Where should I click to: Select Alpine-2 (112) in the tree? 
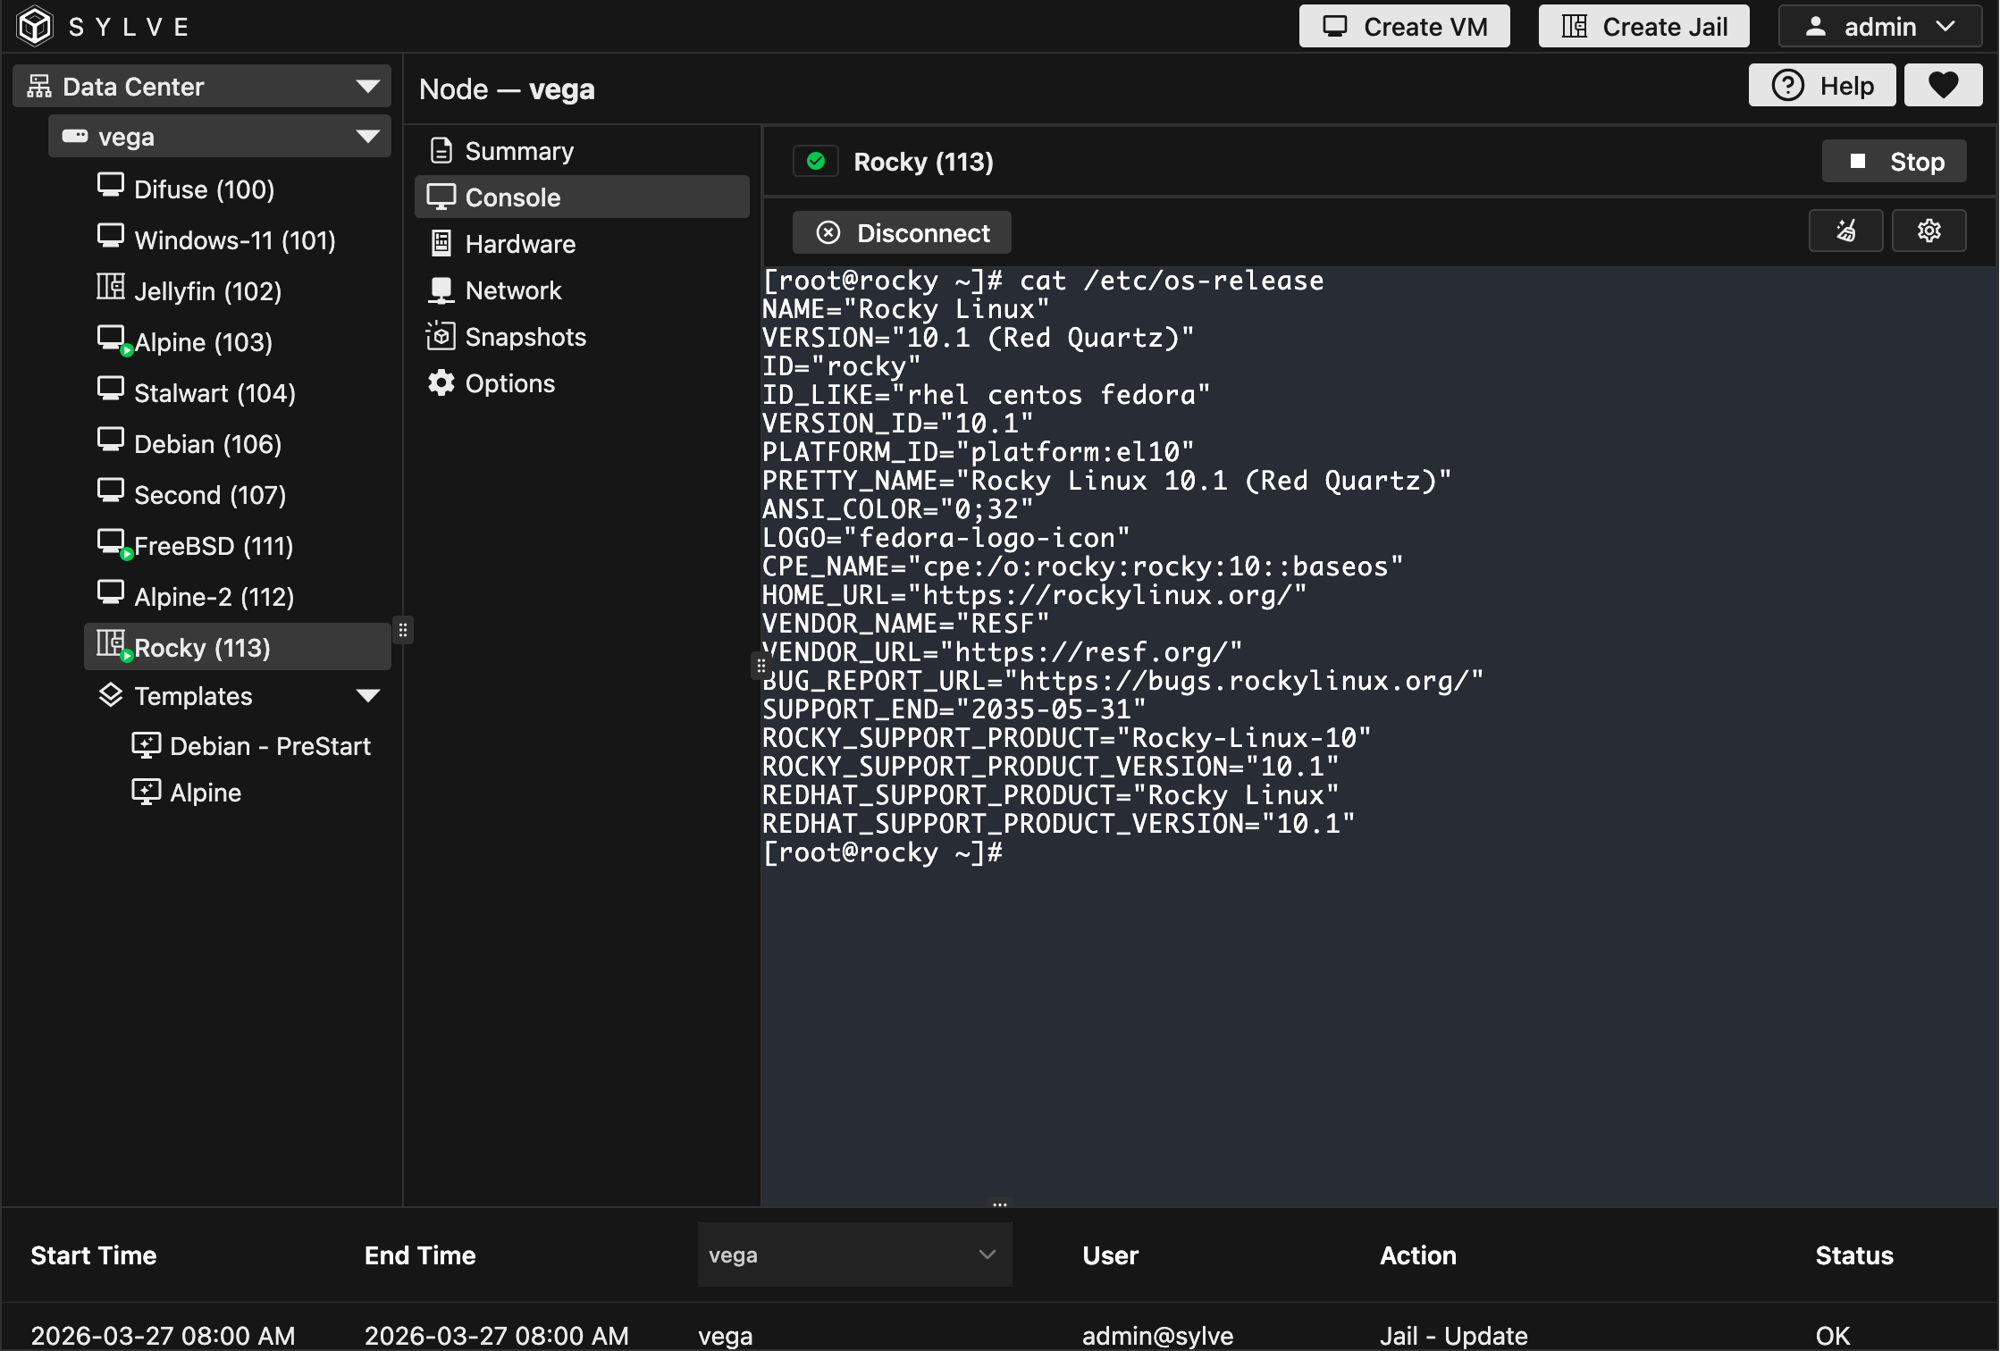pos(238,596)
